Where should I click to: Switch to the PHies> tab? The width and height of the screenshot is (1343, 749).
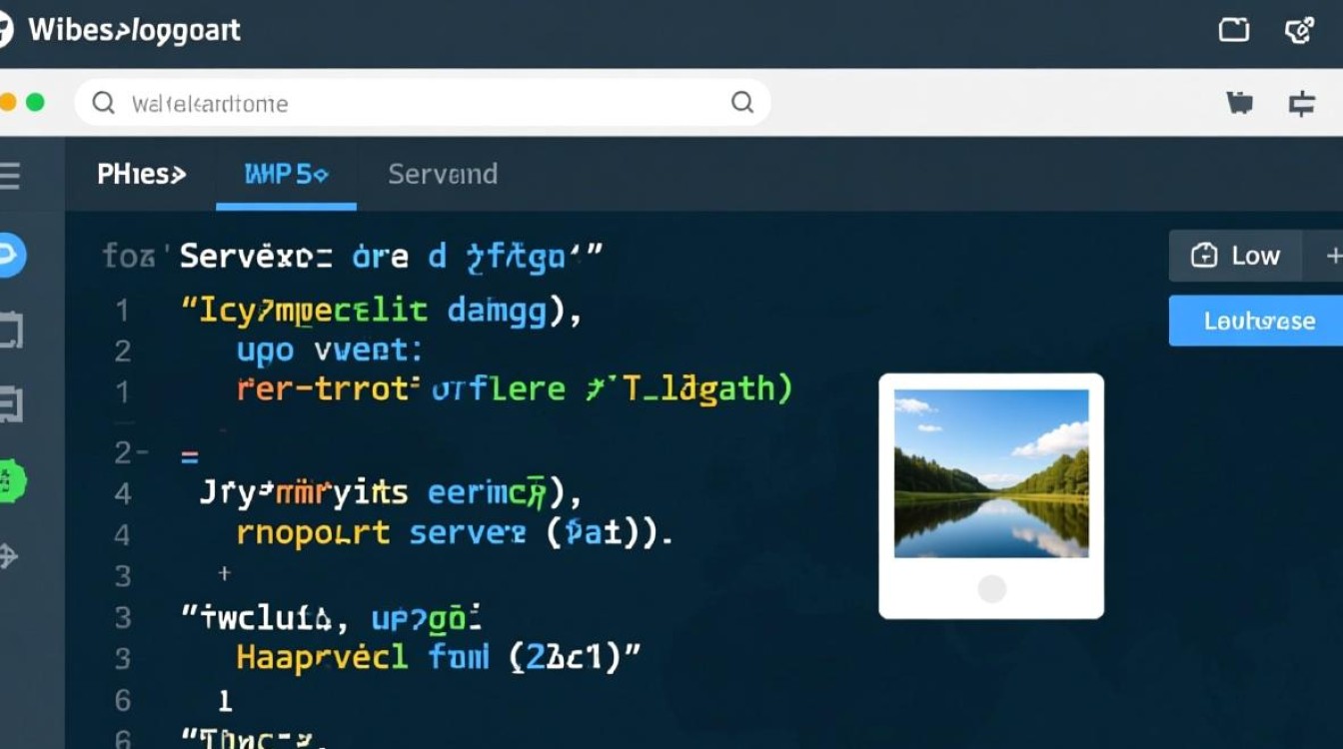141,174
